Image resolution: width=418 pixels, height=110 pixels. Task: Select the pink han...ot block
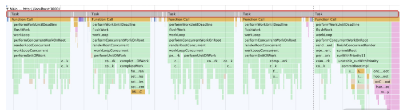click(382, 87)
